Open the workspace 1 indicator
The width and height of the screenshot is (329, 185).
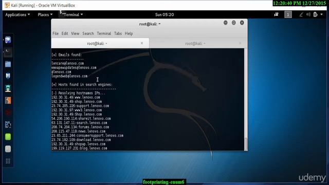(x=288, y=14)
